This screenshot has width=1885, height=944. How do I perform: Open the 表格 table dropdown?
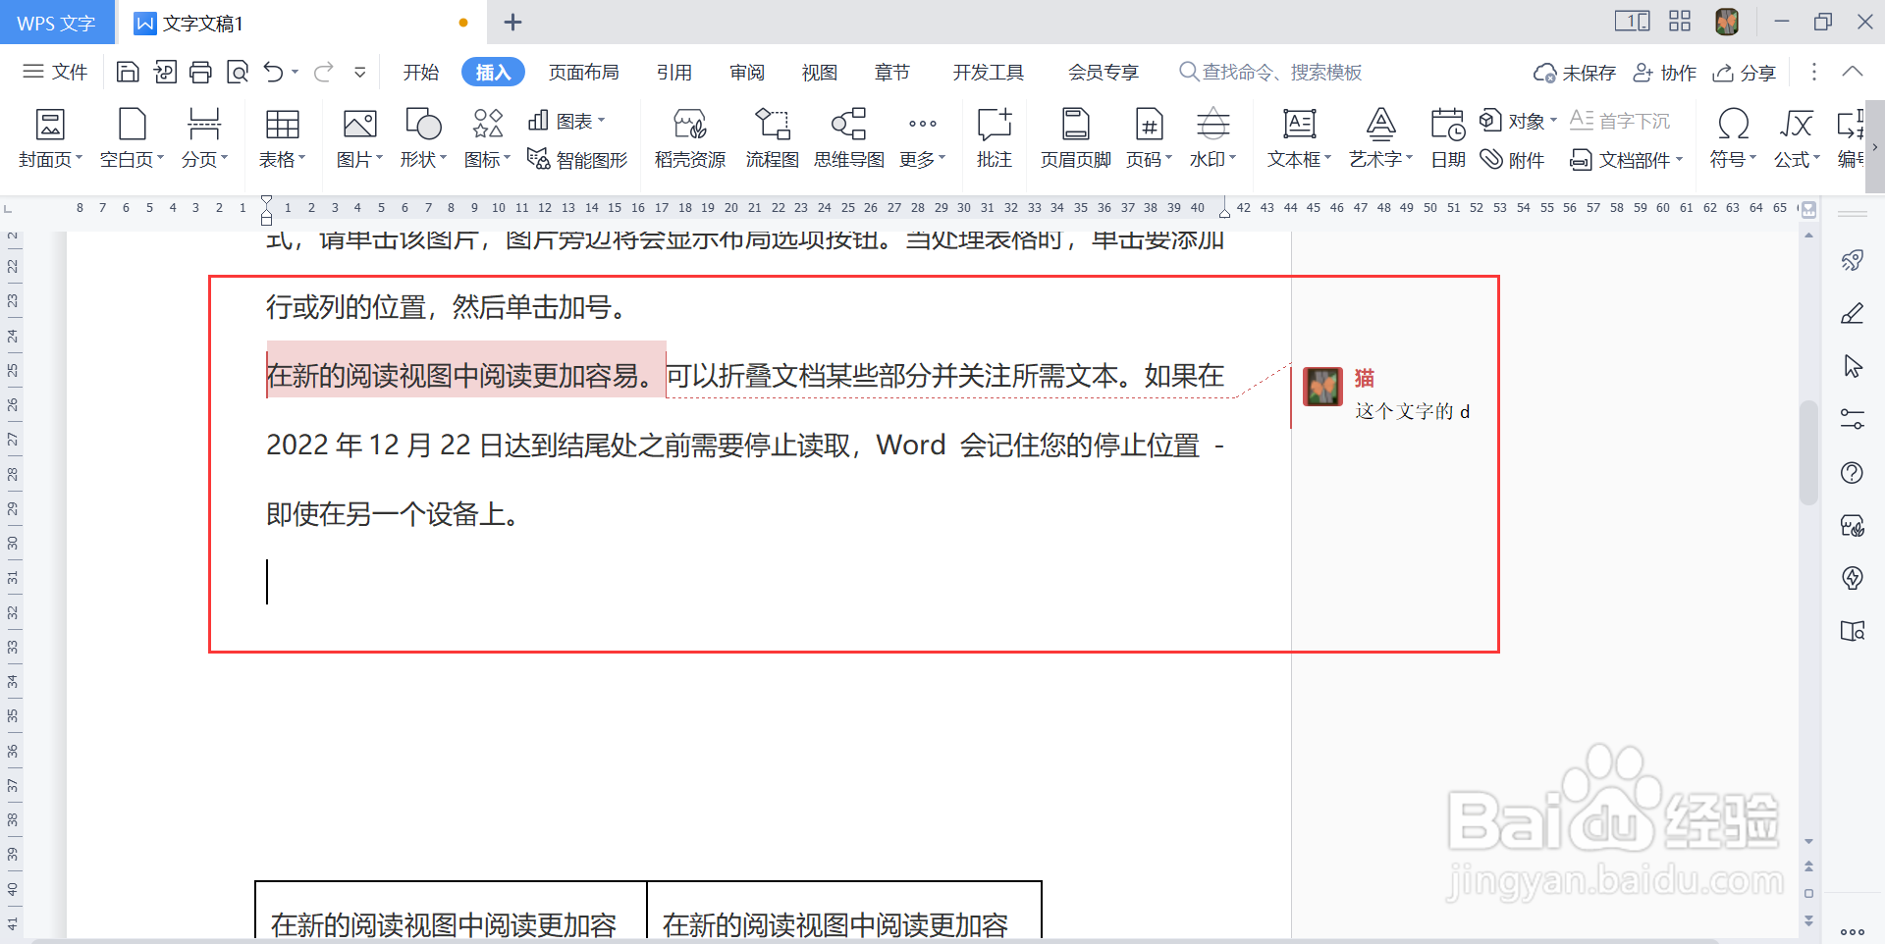[282, 137]
